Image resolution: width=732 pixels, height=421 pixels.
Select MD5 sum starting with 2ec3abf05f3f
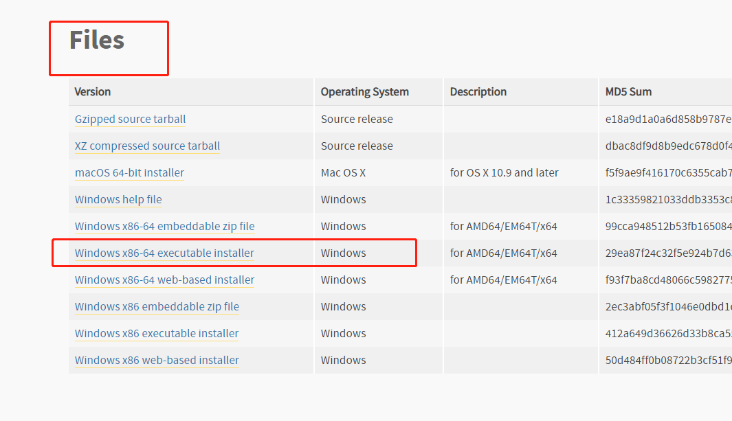669,306
